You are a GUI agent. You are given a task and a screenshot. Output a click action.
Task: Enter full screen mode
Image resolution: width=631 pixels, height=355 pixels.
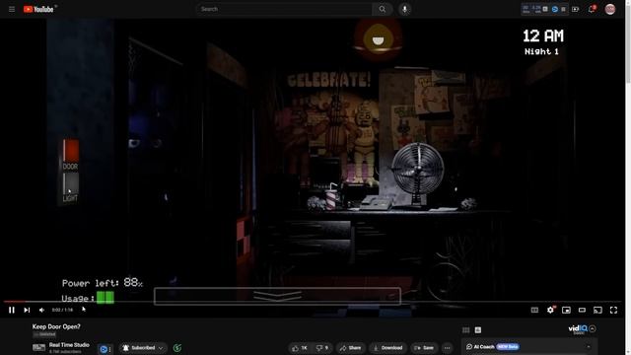click(x=613, y=310)
